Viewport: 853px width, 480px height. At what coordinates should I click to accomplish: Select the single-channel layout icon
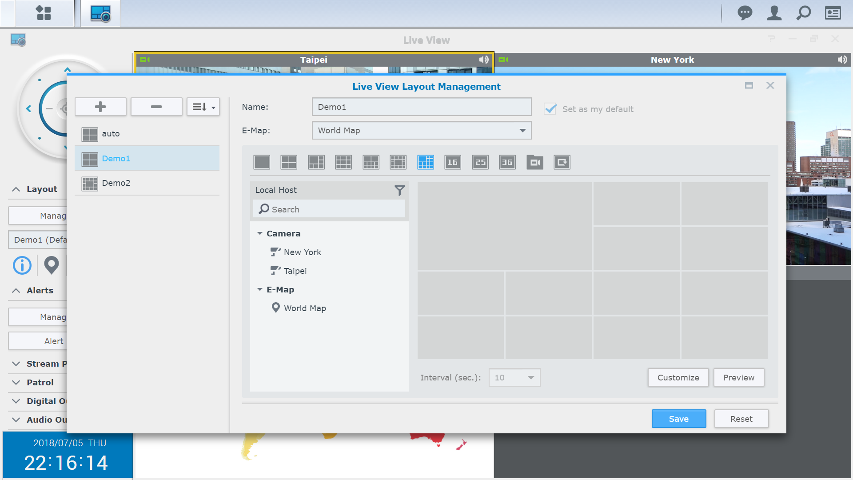262,162
